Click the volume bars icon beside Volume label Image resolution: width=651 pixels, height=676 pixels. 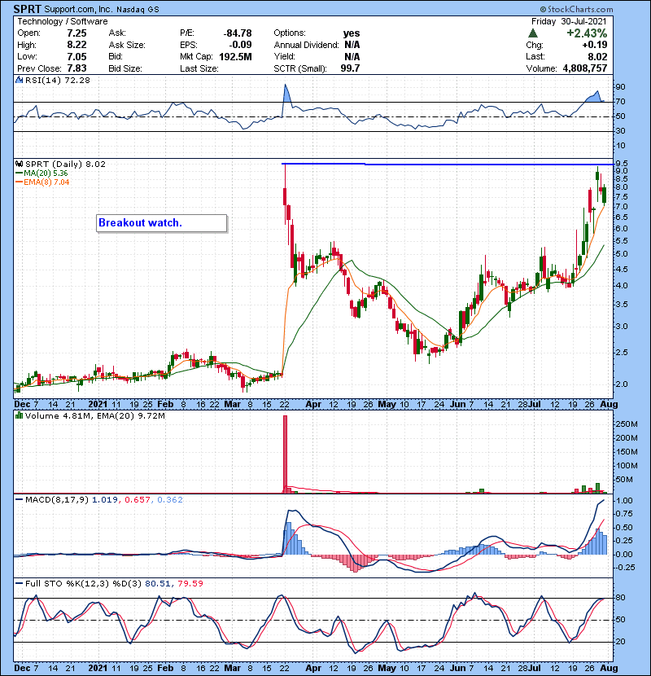click(20, 415)
